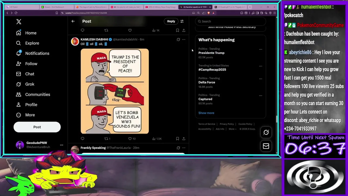
Task: Open the floating Messages envelope button
Action: click(x=266, y=146)
